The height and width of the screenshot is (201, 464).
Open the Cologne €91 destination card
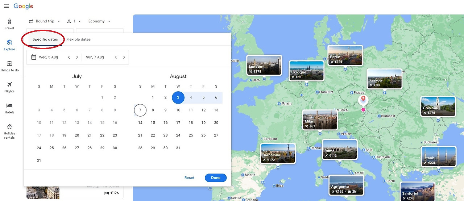(x=306, y=71)
